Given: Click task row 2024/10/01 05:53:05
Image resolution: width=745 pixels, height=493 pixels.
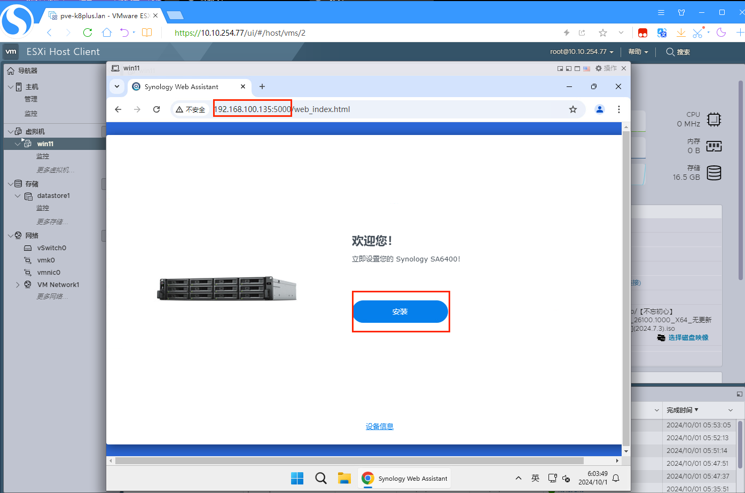Looking at the screenshot, I should [x=699, y=425].
